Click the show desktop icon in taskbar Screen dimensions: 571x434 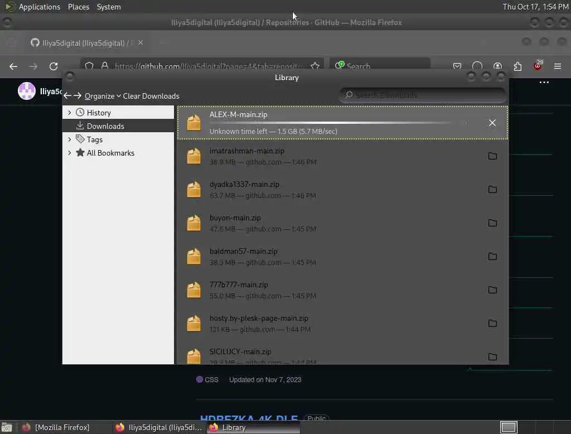click(x=7, y=427)
